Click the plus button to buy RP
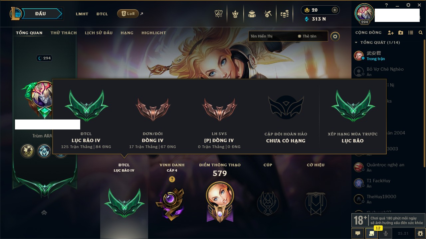 (x=335, y=10)
